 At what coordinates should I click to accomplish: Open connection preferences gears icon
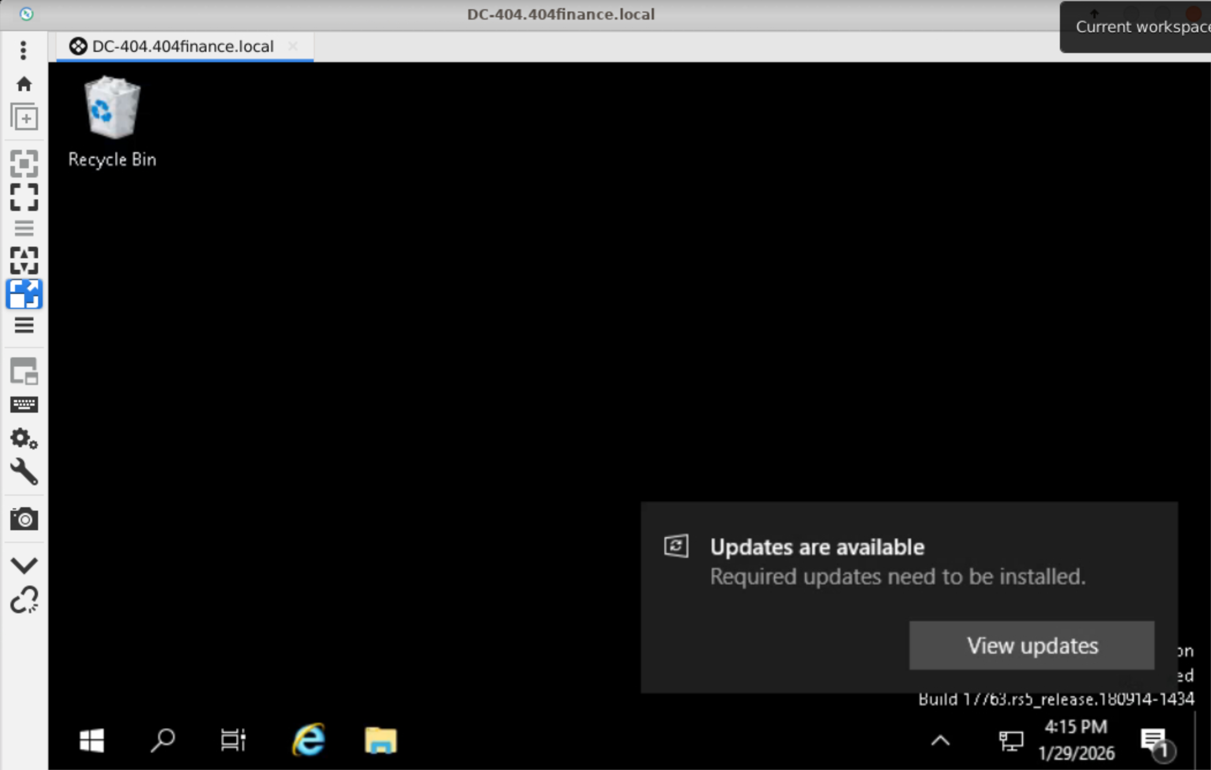click(x=24, y=439)
